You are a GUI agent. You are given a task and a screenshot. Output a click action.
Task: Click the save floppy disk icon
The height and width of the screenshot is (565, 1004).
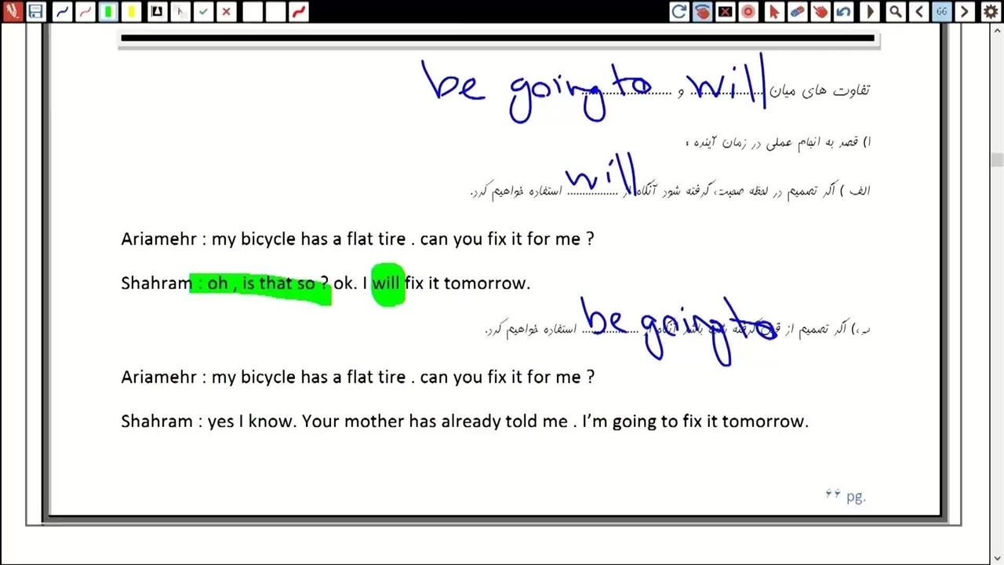coord(35,12)
